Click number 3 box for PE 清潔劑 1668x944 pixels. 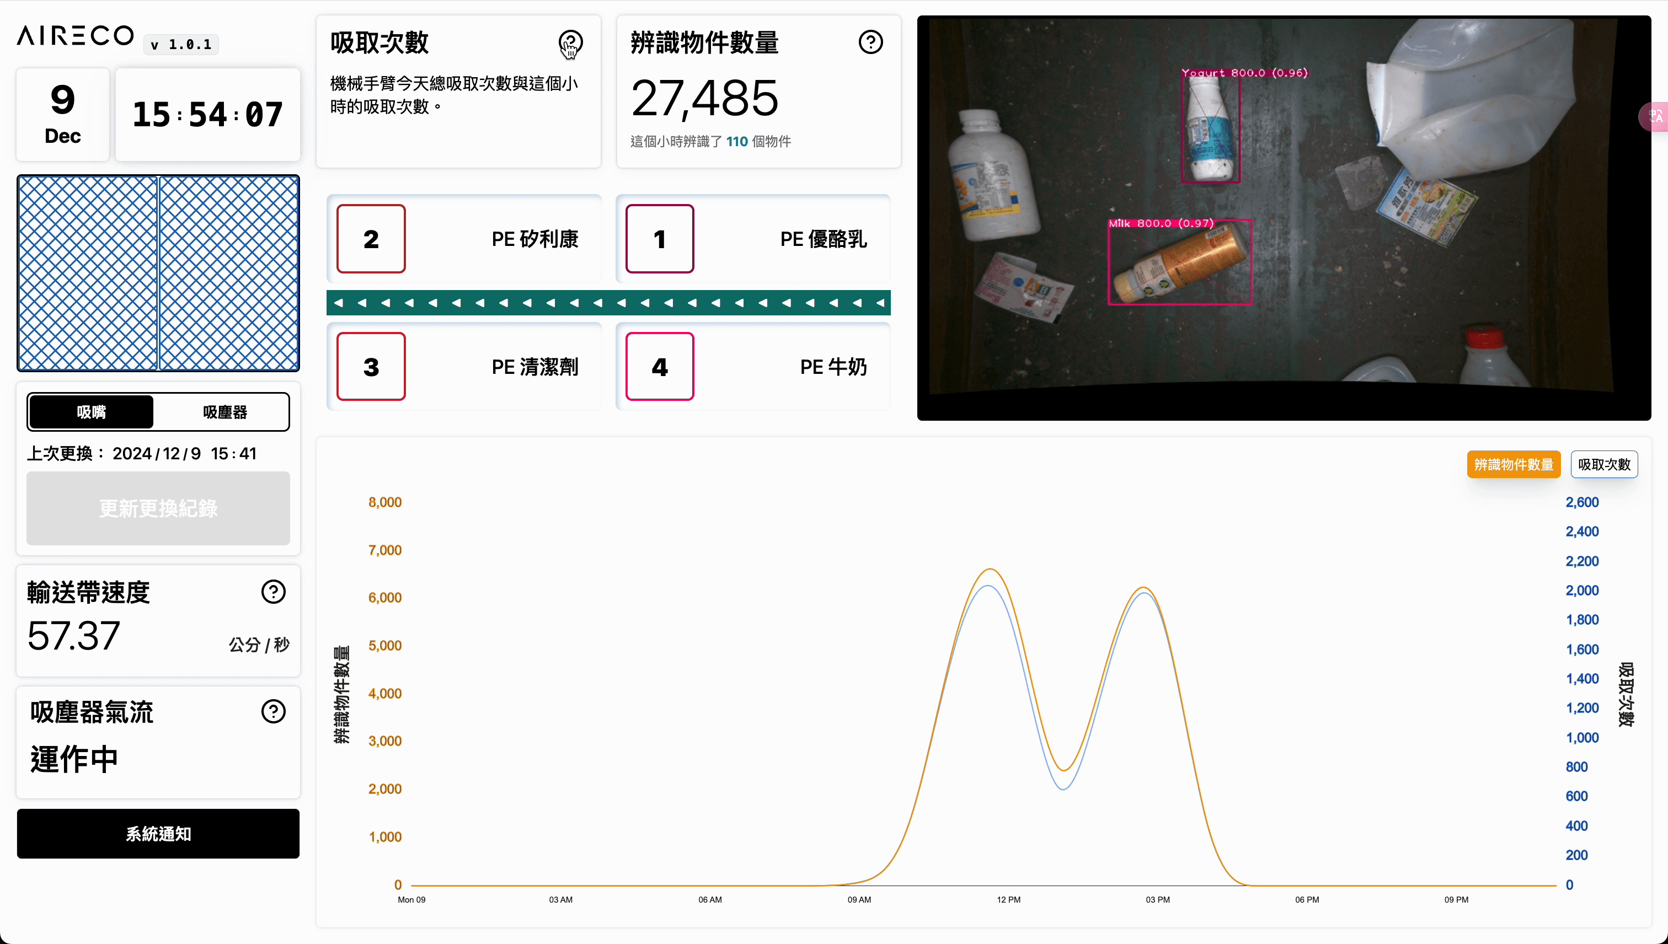click(x=371, y=366)
